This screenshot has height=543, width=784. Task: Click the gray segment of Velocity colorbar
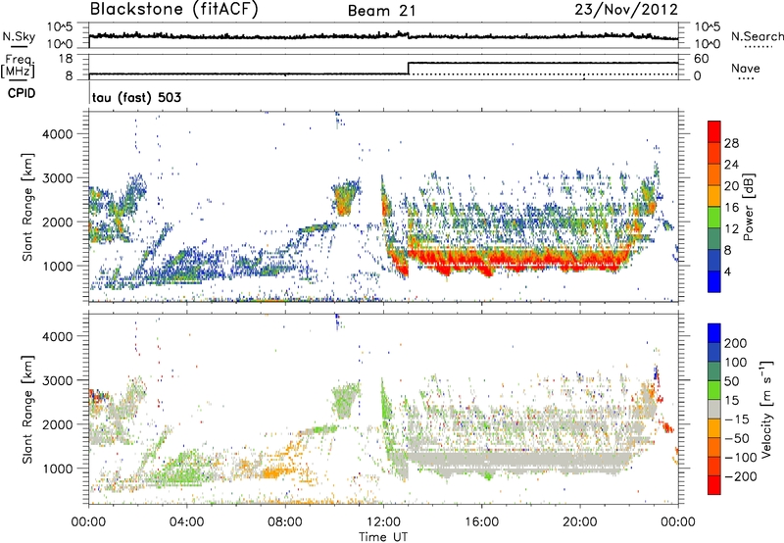click(x=714, y=410)
